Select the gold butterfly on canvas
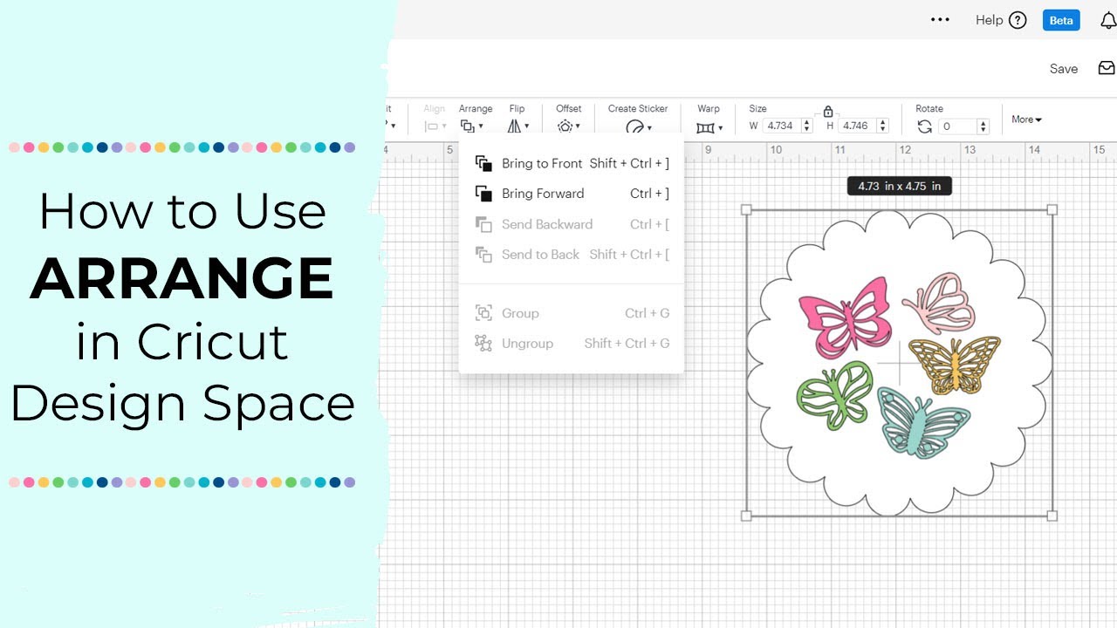 coord(955,365)
